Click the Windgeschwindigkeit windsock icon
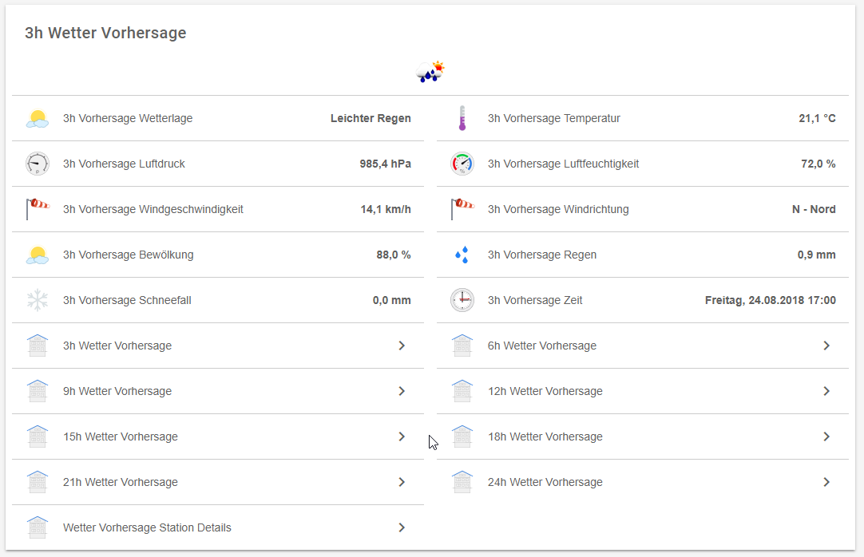This screenshot has height=557, width=864. click(38, 208)
